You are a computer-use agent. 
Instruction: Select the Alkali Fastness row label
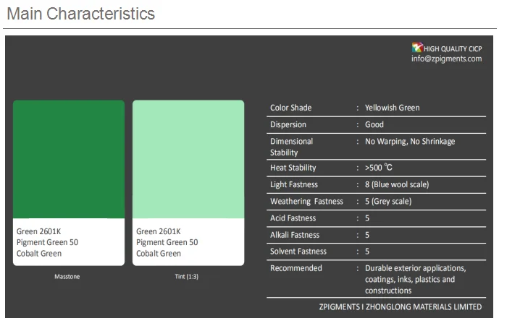point(295,235)
